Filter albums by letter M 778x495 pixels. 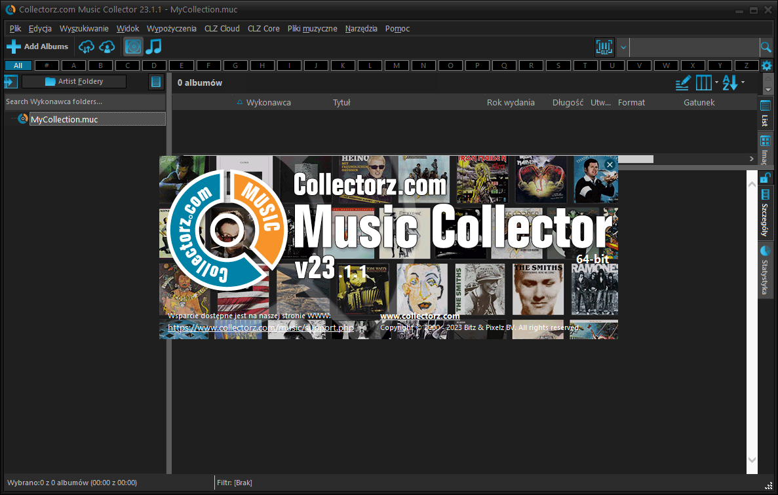(397, 65)
